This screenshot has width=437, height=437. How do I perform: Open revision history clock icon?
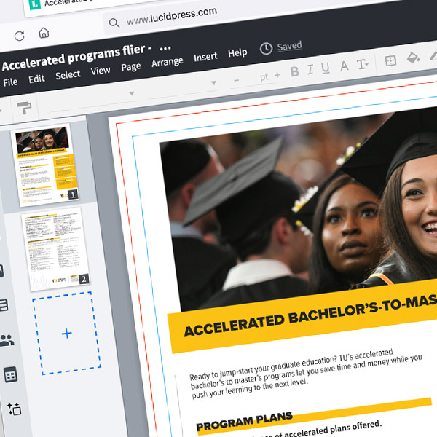(x=266, y=49)
